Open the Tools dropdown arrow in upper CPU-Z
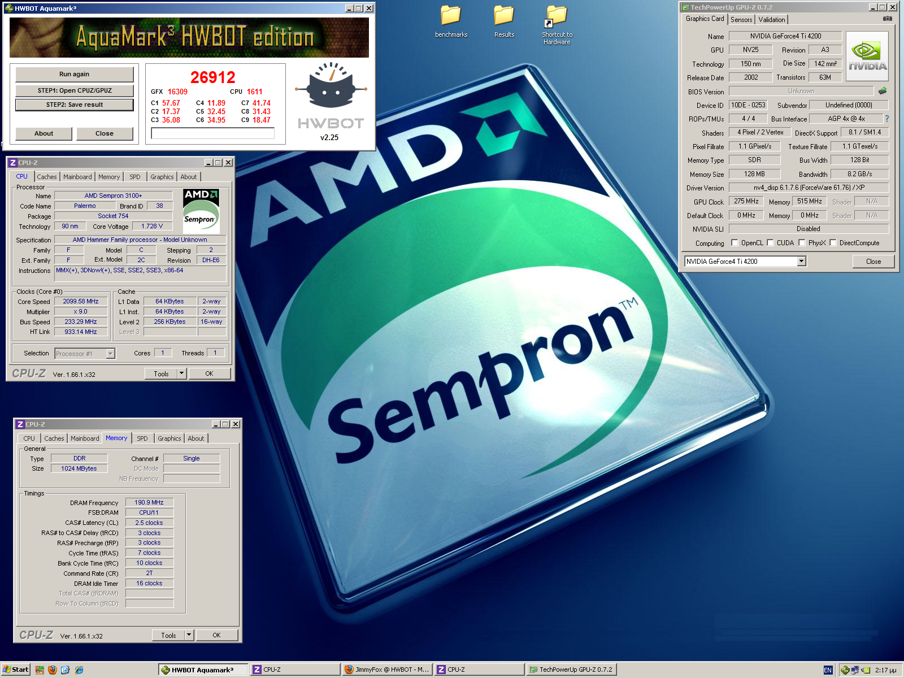This screenshot has width=904, height=678. (x=181, y=373)
